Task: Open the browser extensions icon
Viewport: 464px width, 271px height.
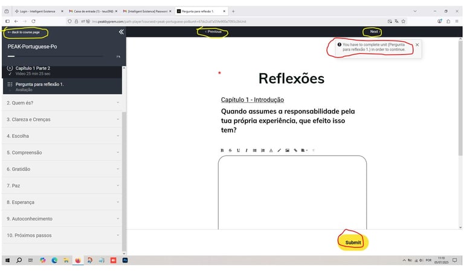Action: tap(448, 21)
